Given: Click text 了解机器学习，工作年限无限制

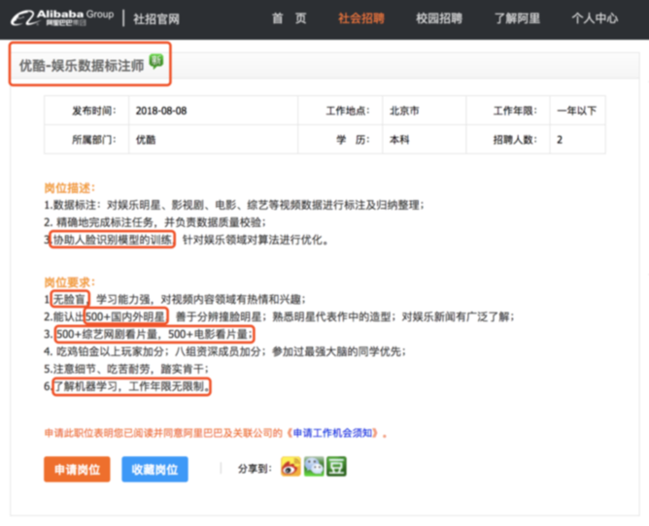Looking at the screenshot, I should coord(132,386).
